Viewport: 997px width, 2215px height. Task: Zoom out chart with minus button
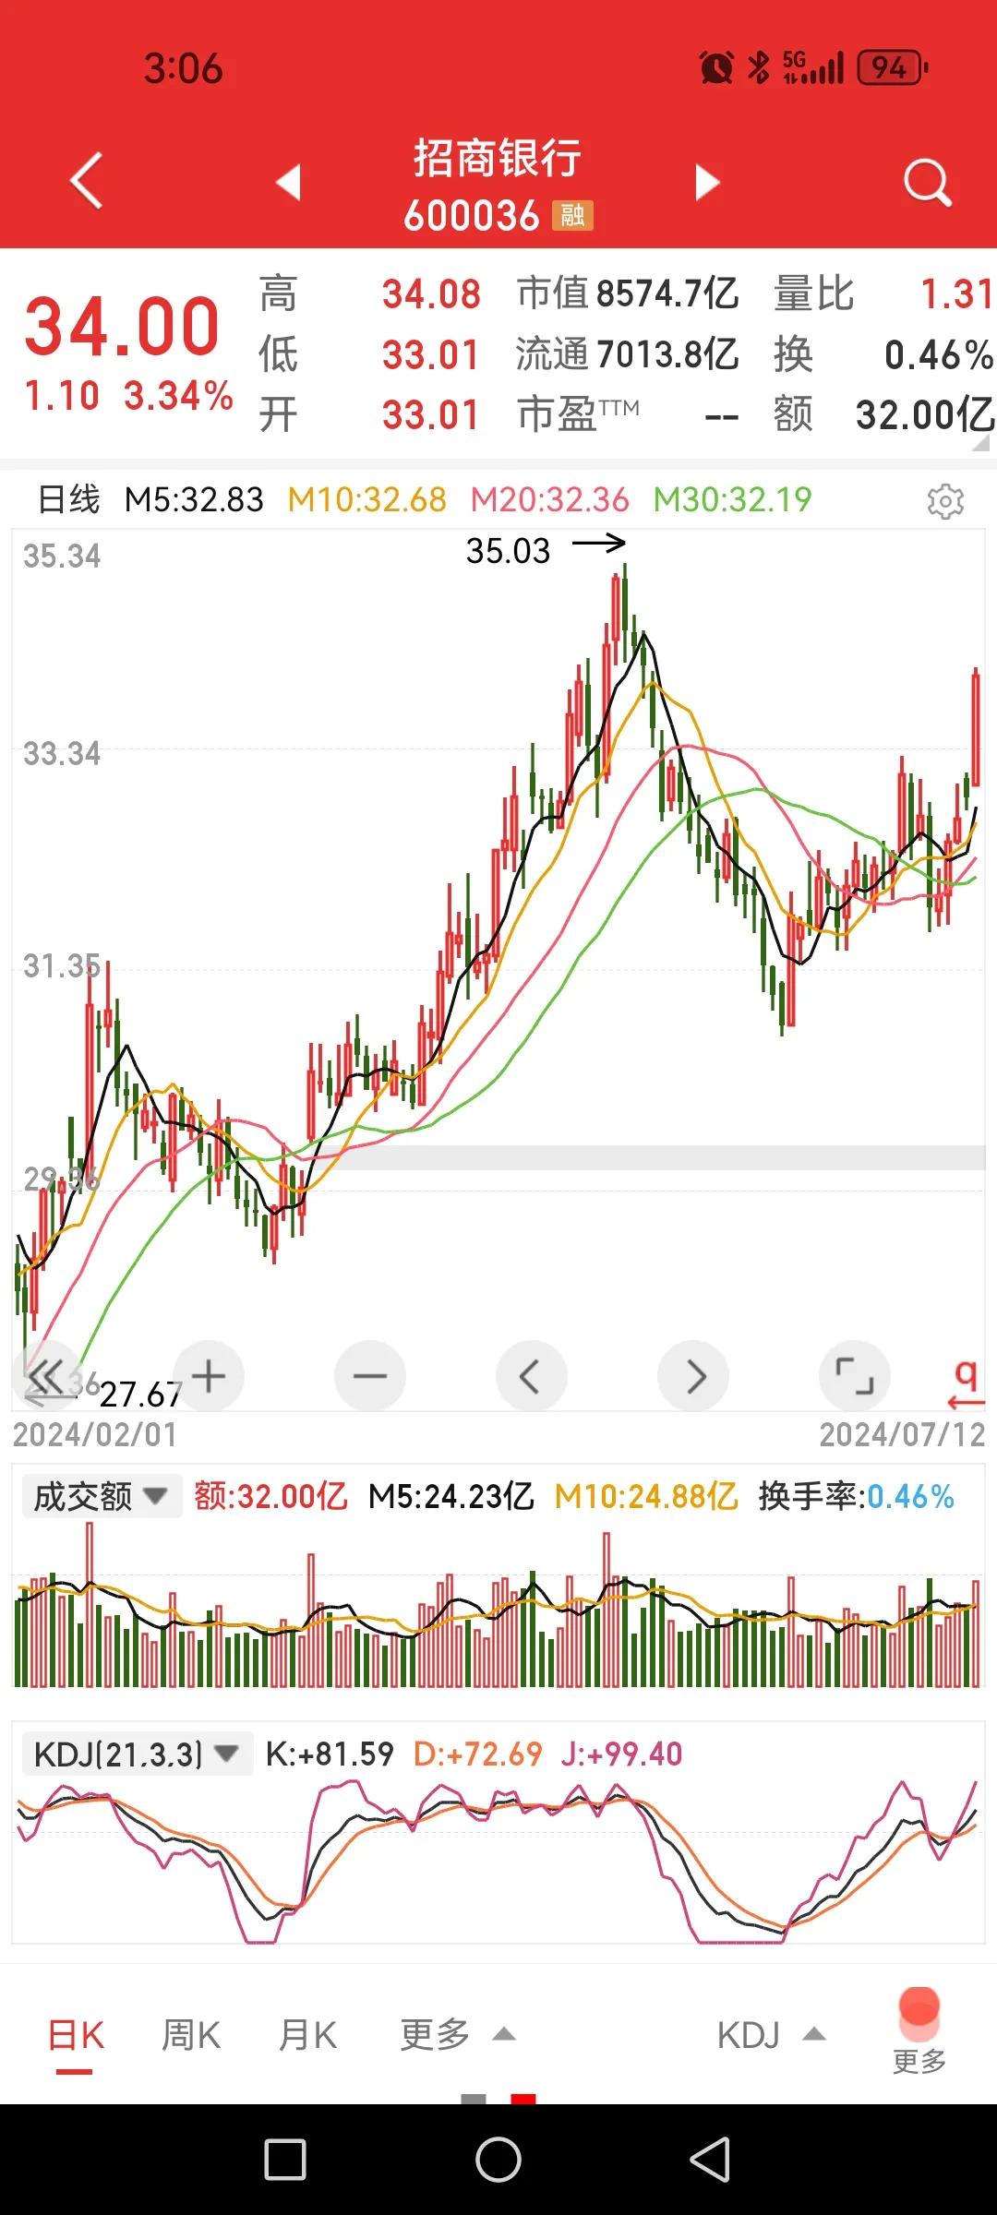[370, 1376]
